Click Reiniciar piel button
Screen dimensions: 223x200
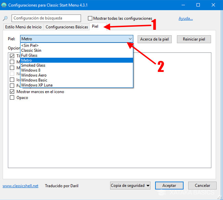(x=194, y=39)
